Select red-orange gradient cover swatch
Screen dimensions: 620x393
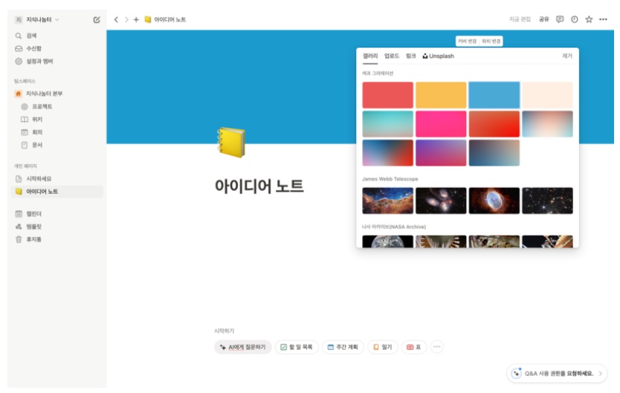click(494, 124)
